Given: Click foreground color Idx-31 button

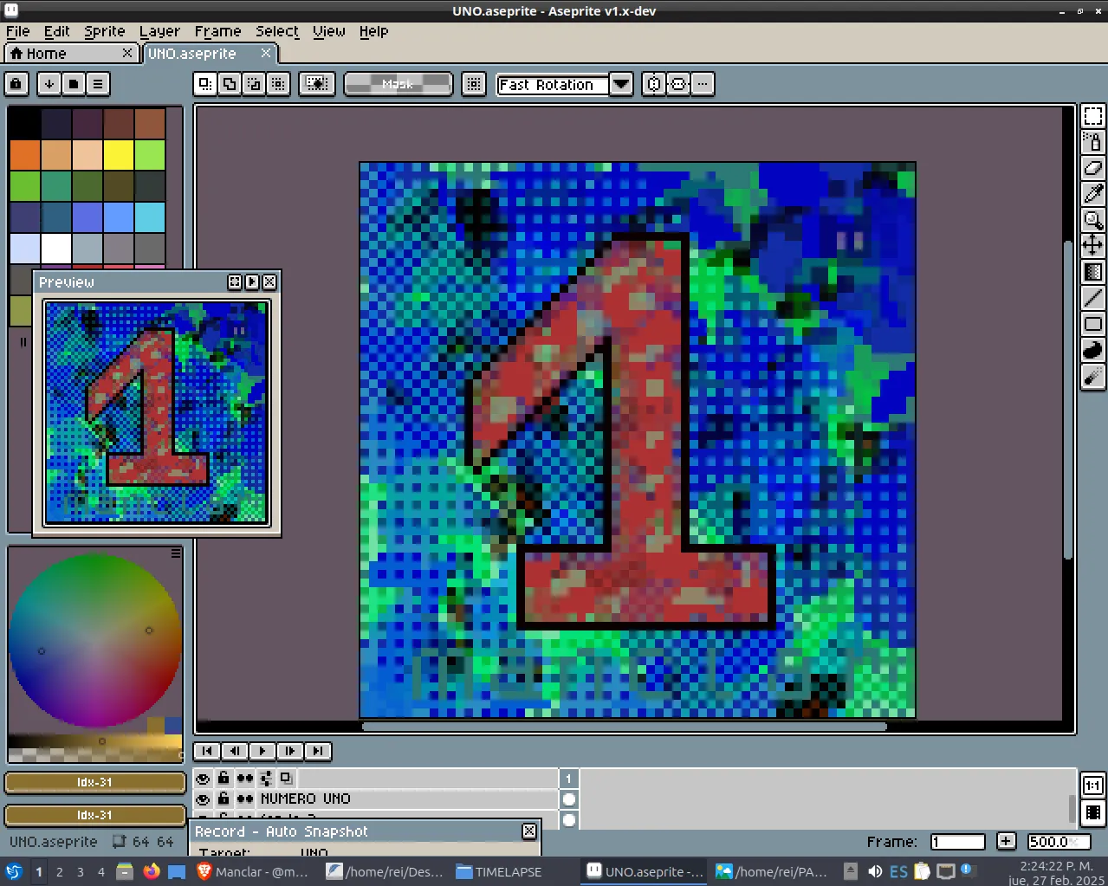Looking at the screenshot, I should click(x=95, y=782).
